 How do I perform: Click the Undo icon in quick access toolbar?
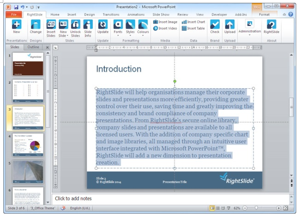pos(23,7)
